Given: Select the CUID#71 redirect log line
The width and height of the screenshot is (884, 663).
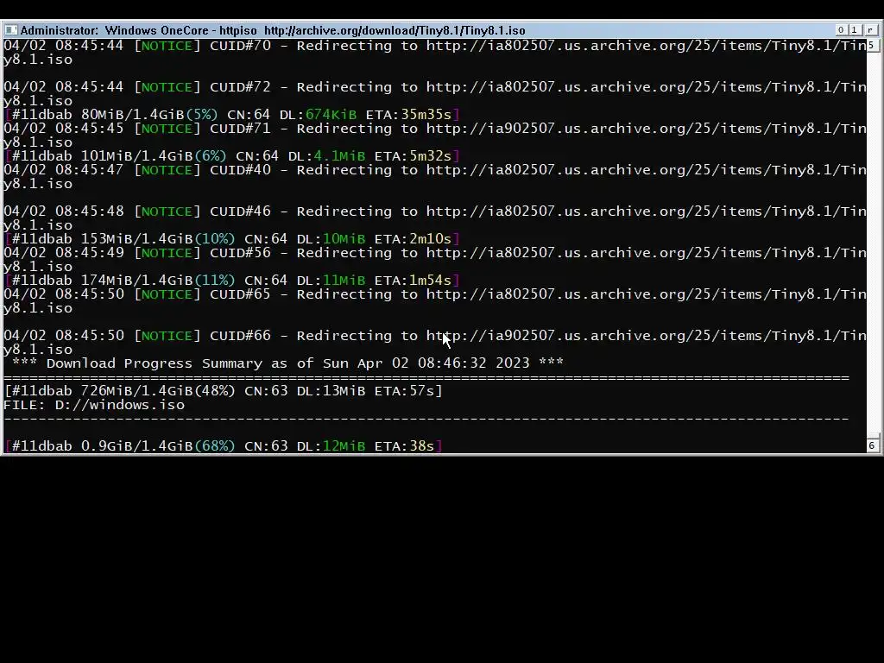Looking at the screenshot, I should 435,136.
